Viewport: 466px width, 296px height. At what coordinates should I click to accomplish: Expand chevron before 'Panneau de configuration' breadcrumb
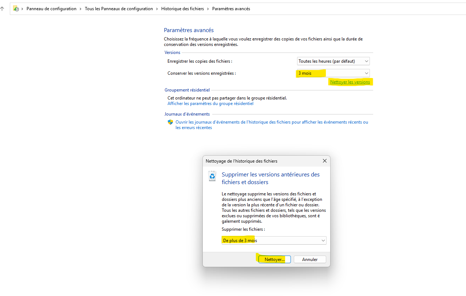[x=23, y=9]
